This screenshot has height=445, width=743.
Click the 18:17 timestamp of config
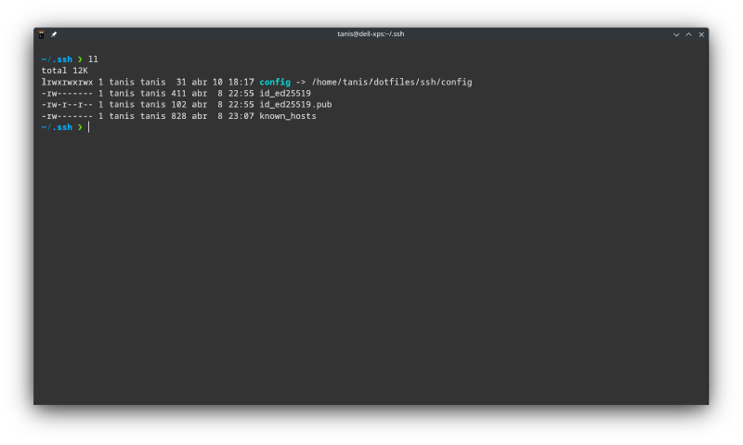coord(241,82)
